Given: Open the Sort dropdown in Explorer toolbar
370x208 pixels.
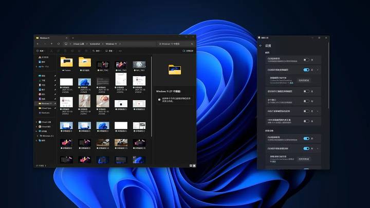Looking at the screenshot, I should 97,51.
